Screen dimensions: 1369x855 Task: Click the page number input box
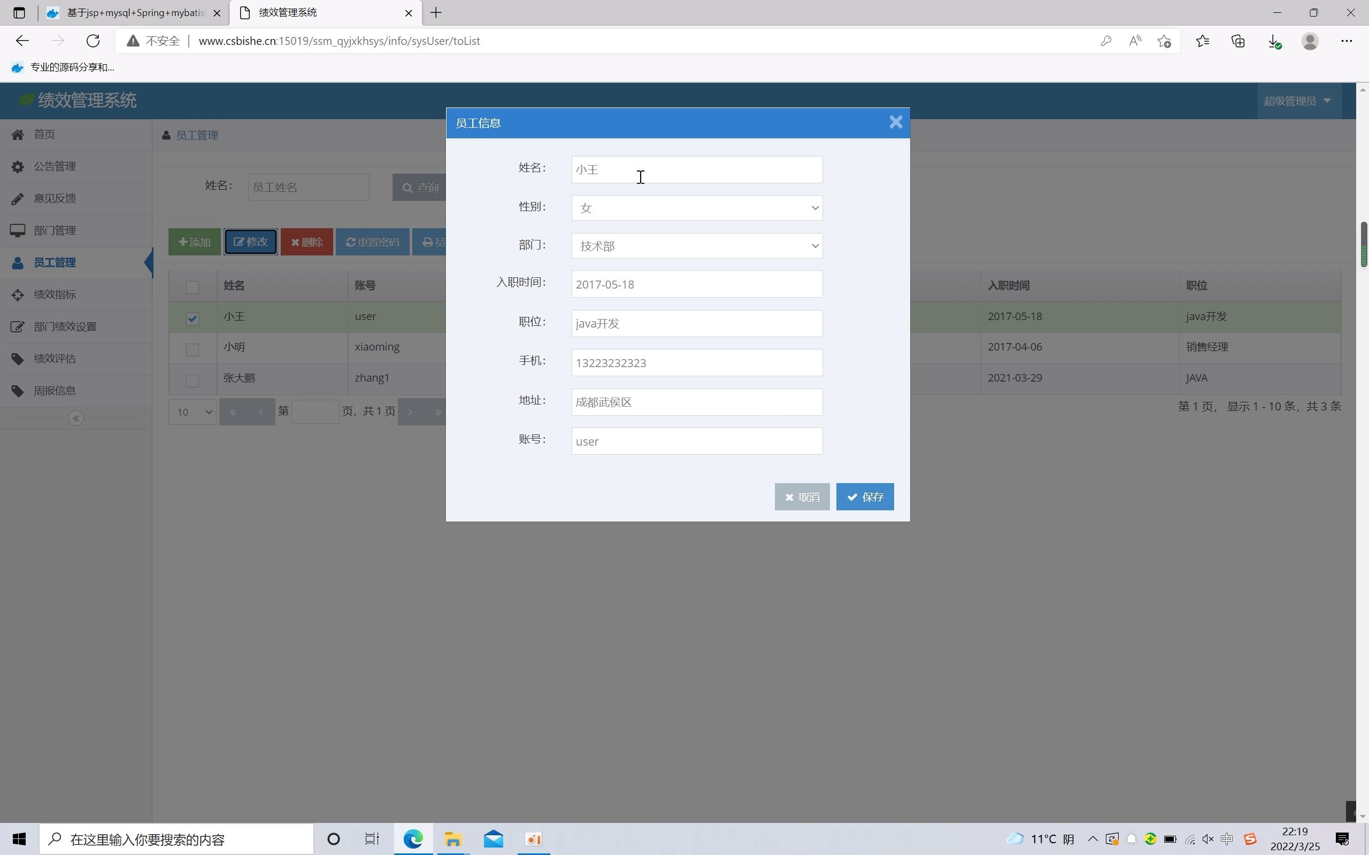[x=315, y=411]
